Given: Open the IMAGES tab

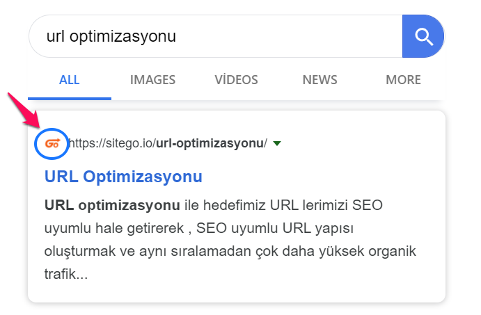Looking at the screenshot, I should (152, 80).
